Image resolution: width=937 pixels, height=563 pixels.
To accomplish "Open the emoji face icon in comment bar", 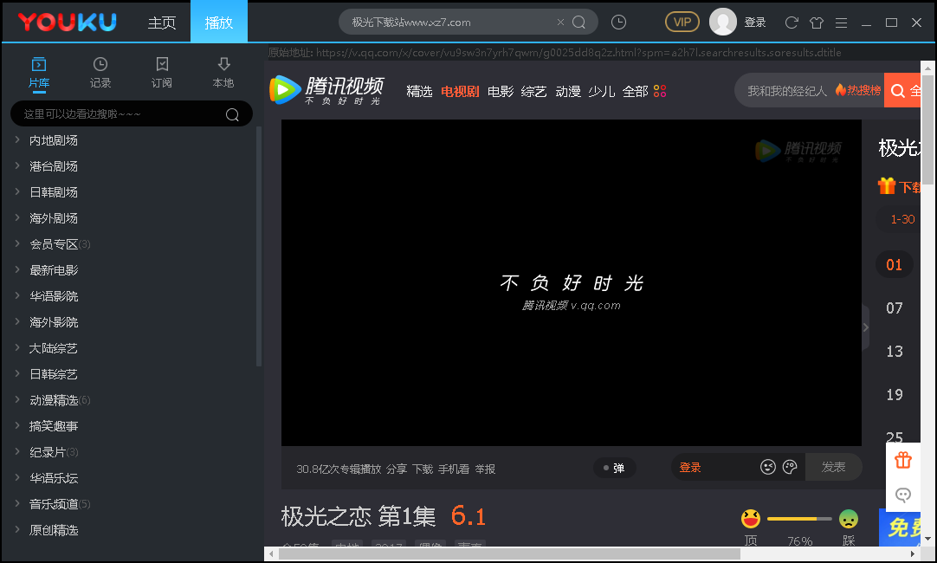I will (768, 467).
